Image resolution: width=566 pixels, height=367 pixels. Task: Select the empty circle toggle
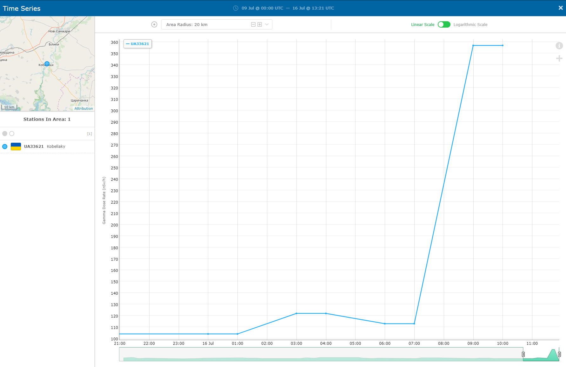pyautogui.click(x=12, y=134)
